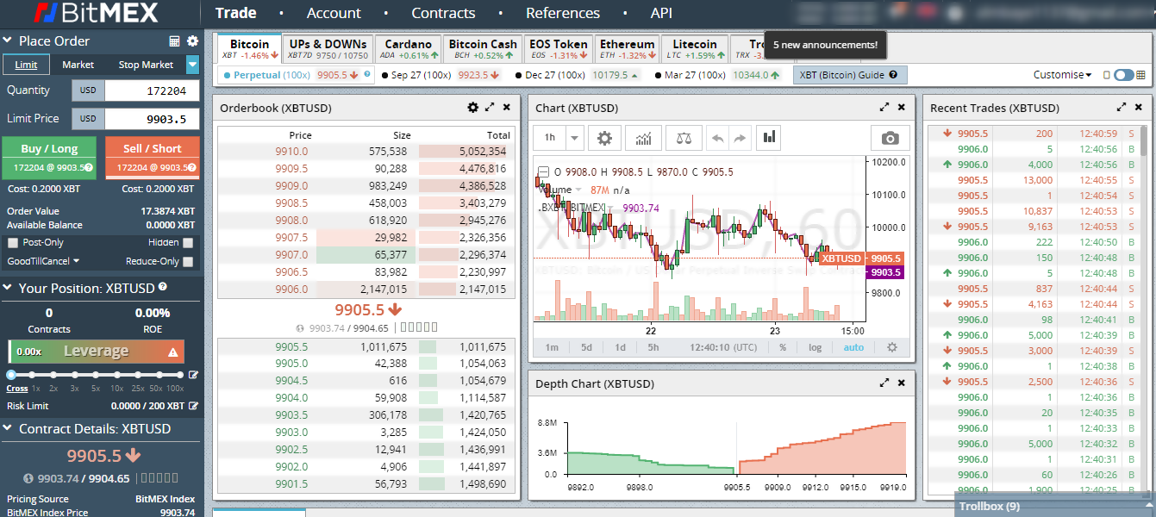
Task: Click help icon next to Perpetual price
Action: 367,75
